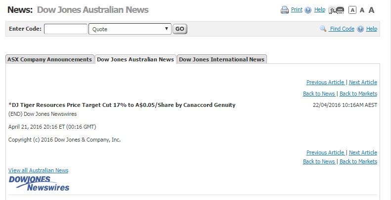Click the Dow Jones Newswires logo
This screenshot has width=391, height=200.
[x=39, y=184]
